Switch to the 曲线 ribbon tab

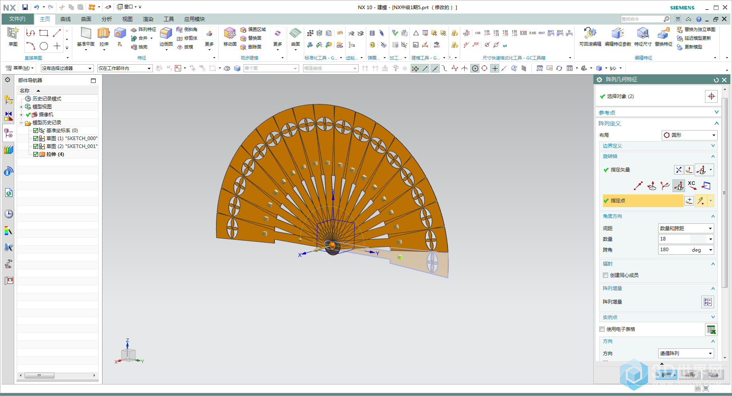pyautogui.click(x=66, y=19)
